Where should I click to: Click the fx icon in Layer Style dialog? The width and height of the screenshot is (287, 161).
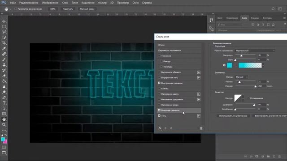160,128
